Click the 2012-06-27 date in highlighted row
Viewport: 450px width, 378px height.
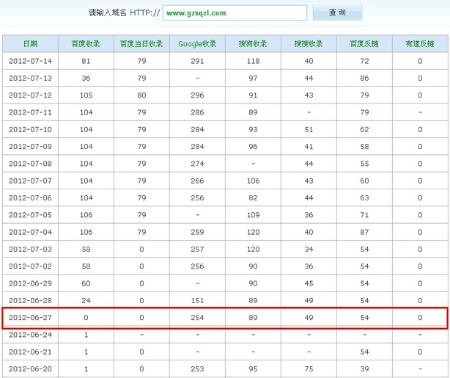30,318
